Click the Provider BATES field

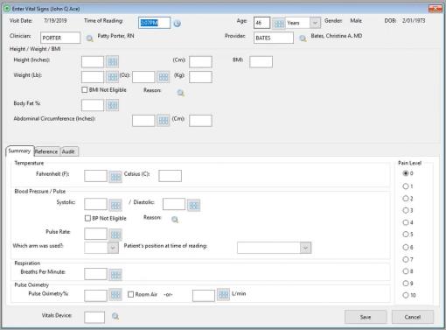[274, 38]
